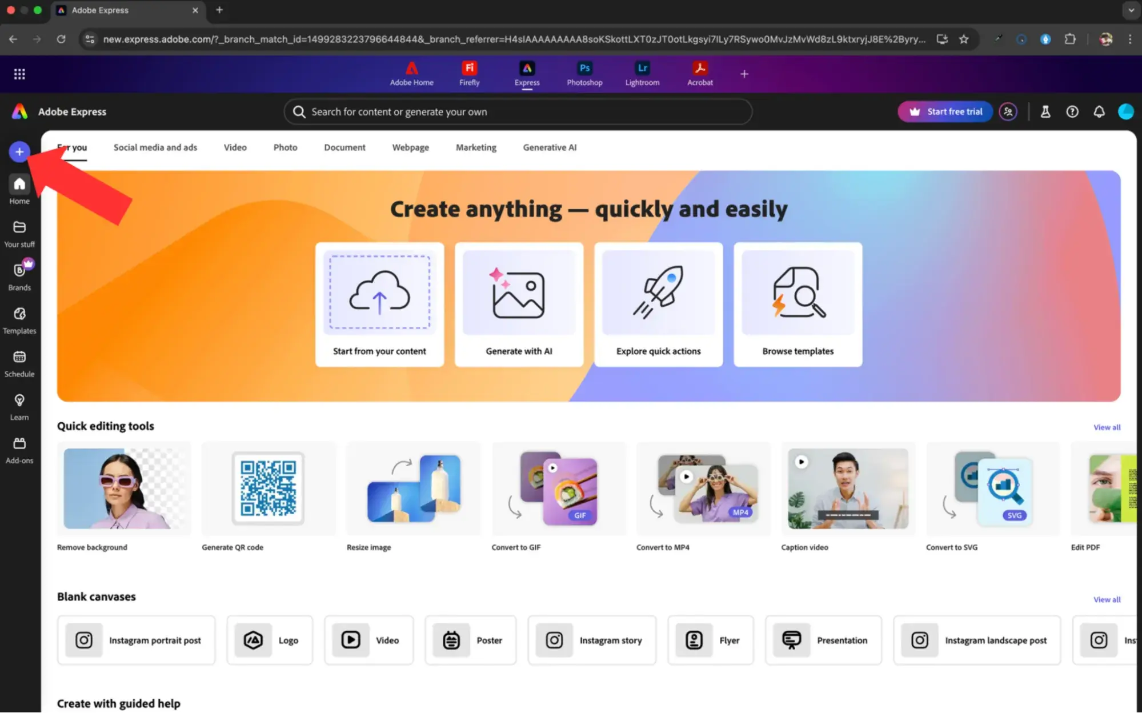Screen dimensions: 1142x713
Task: Choose the Instagram story blank canvas
Action: (592, 640)
